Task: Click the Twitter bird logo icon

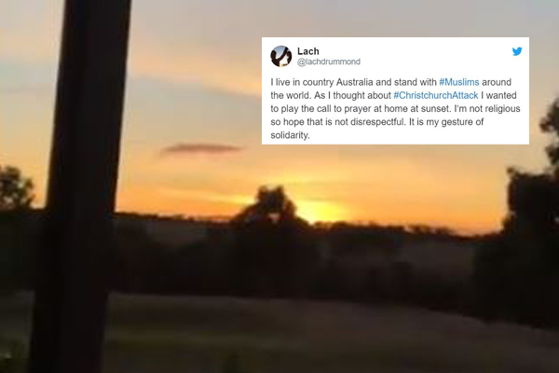Action: [x=517, y=51]
